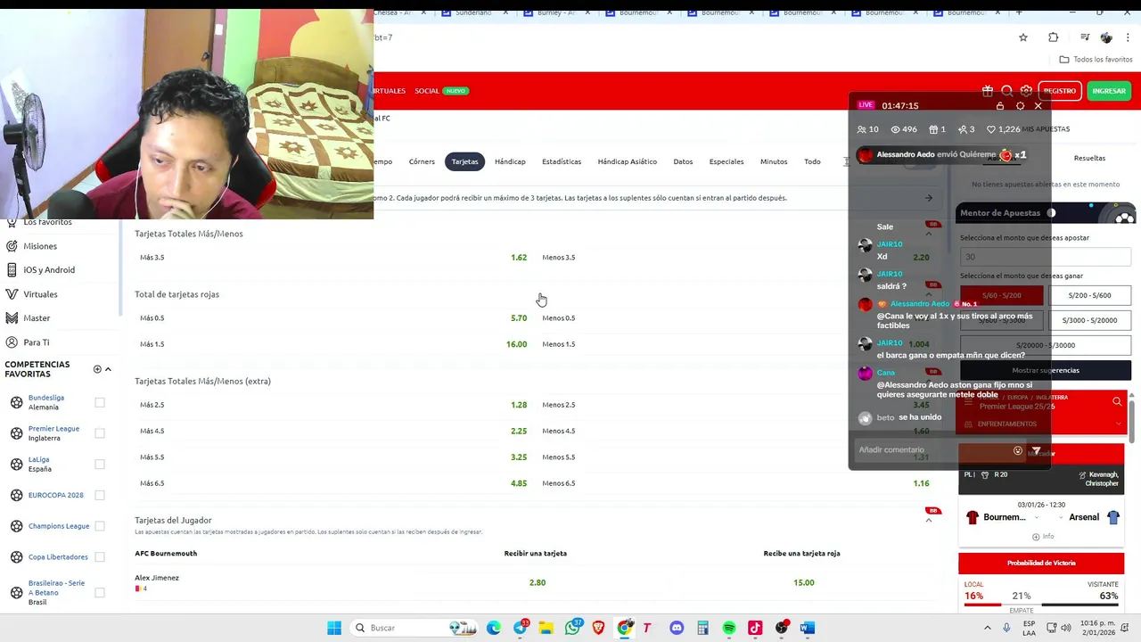Open Word from the taskbar
This screenshot has width=1141, height=642.
click(808, 628)
